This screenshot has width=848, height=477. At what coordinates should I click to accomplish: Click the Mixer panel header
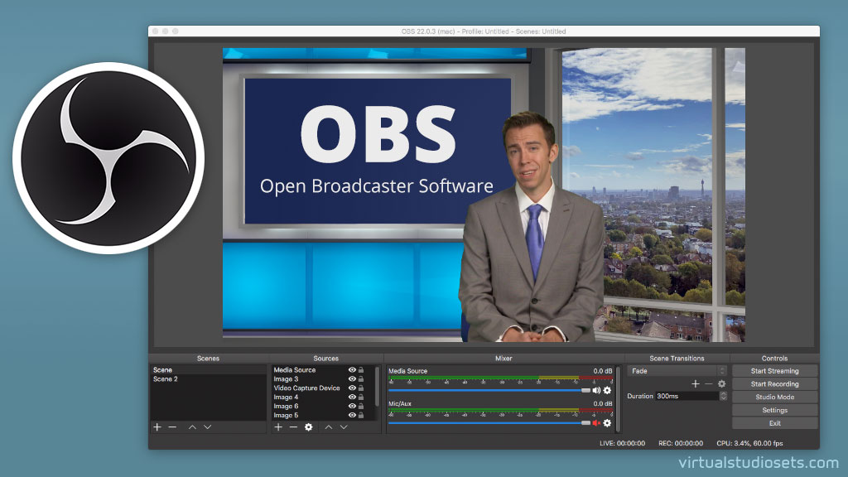tap(503, 359)
